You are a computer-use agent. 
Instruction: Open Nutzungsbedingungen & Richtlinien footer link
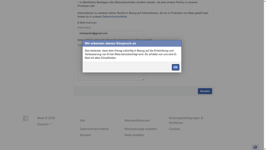186,120
